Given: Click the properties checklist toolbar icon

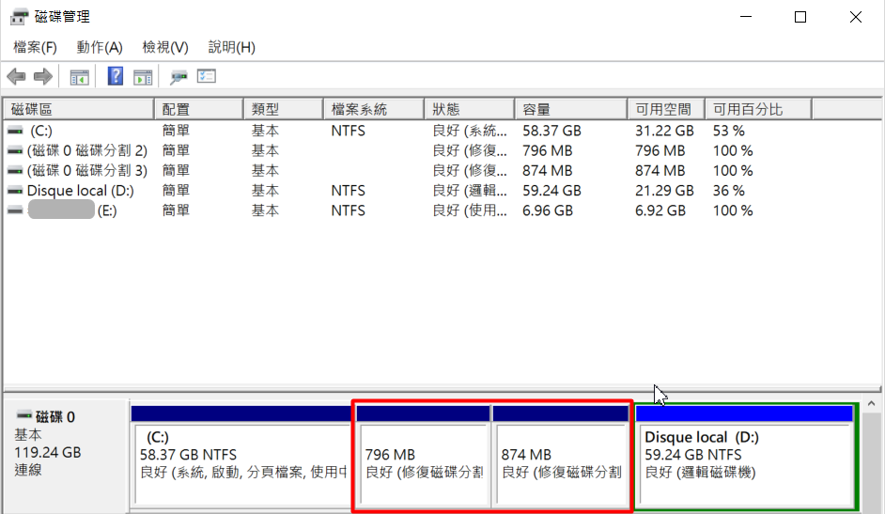Looking at the screenshot, I should click(x=207, y=76).
